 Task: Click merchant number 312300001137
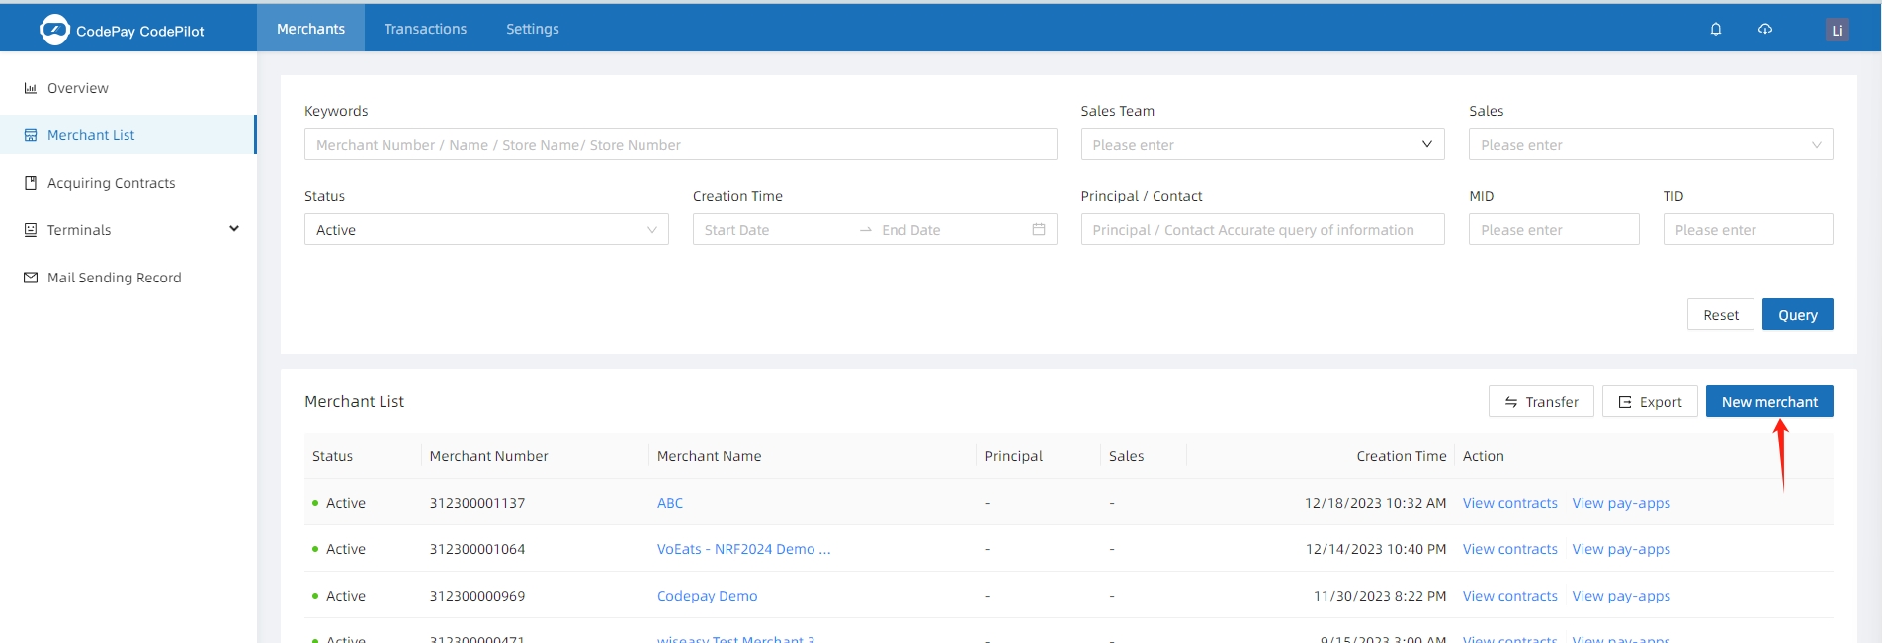pyautogui.click(x=477, y=503)
